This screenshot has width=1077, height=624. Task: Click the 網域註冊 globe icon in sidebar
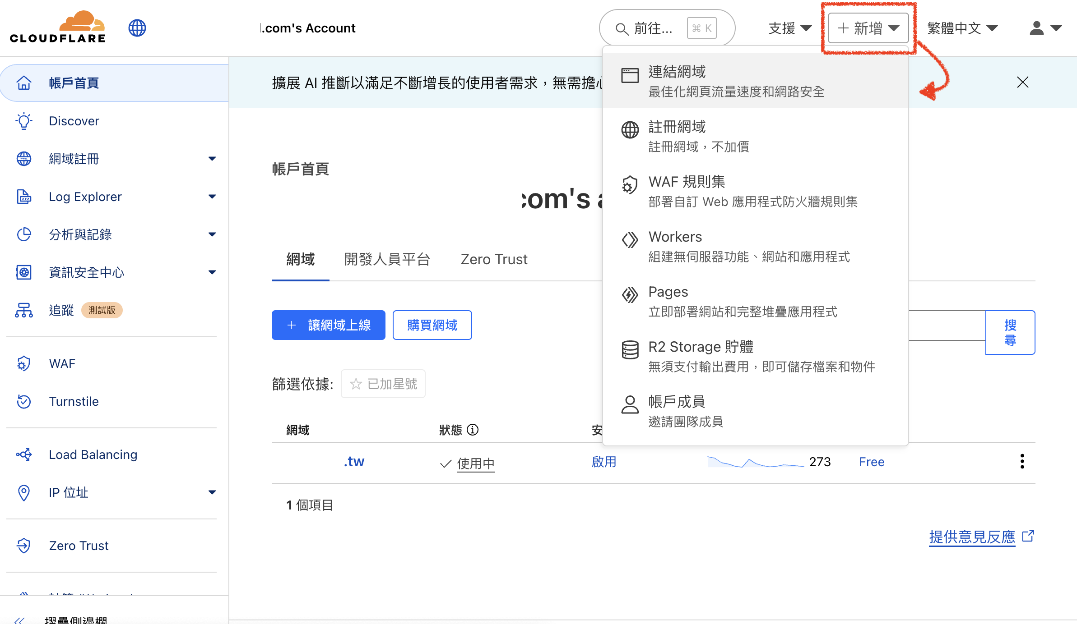(x=24, y=159)
